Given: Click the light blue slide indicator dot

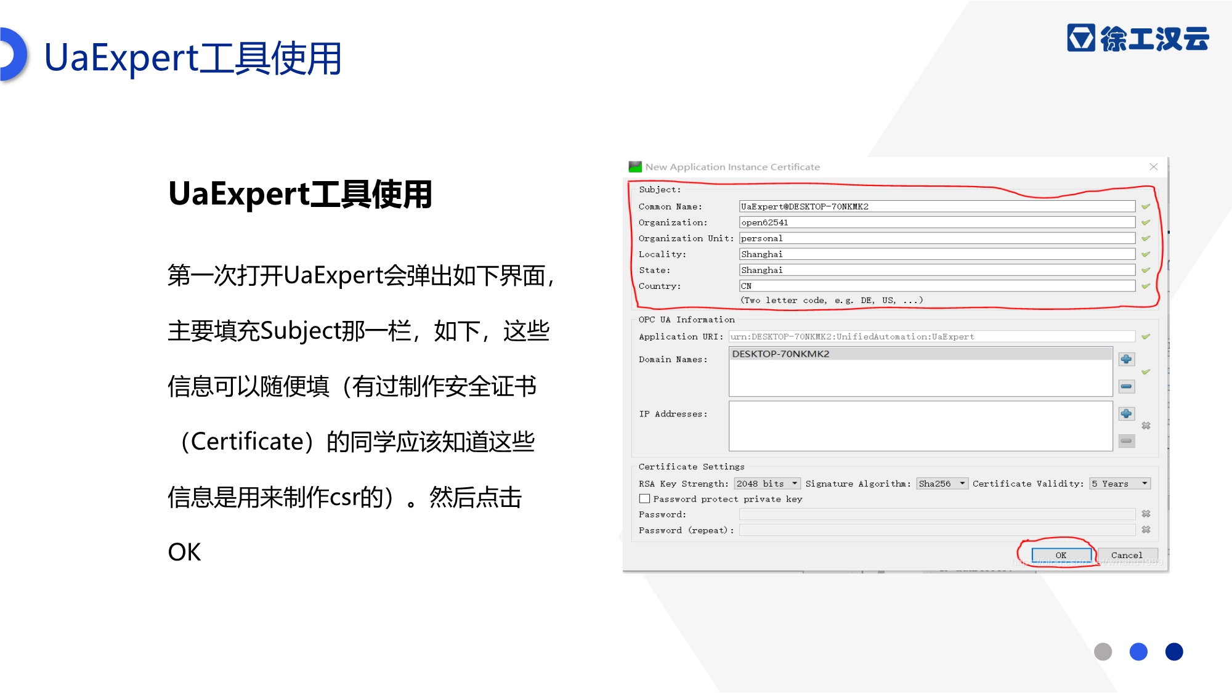Looking at the screenshot, I should coord(1138,652).
